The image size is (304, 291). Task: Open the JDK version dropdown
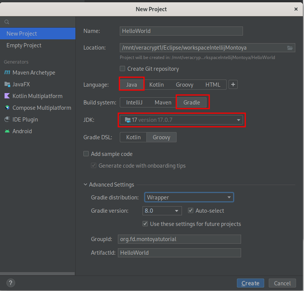click(239, 120)
